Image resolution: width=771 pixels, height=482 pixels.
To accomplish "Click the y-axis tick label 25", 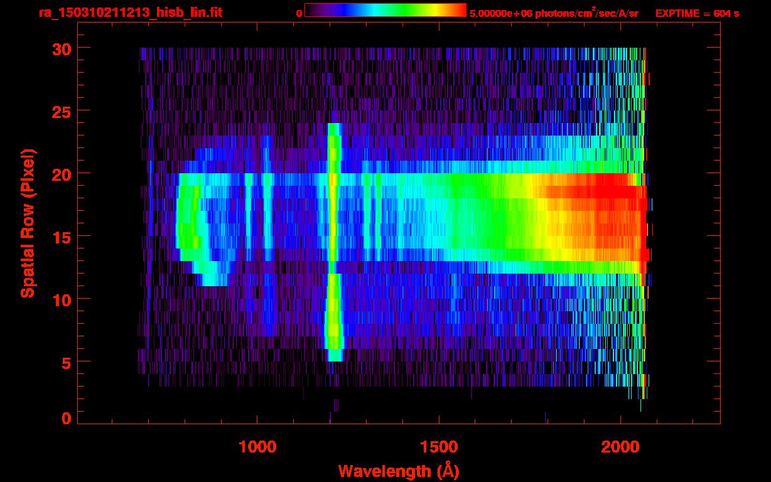I will [62, 111].
